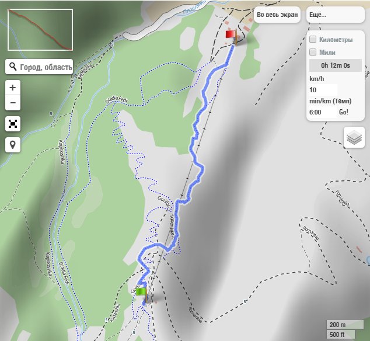This screenshot has height=341, width=370.
Task: Click the fullscreen map icon
Action: 13,124
